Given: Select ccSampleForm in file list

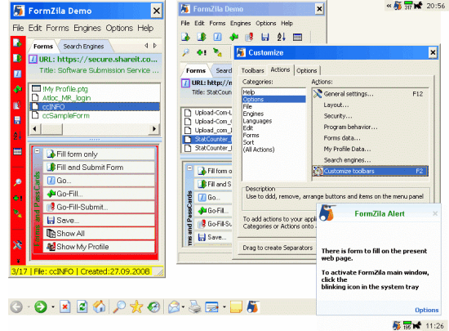Looking at the screenshot, I should (x=66, y=116).
